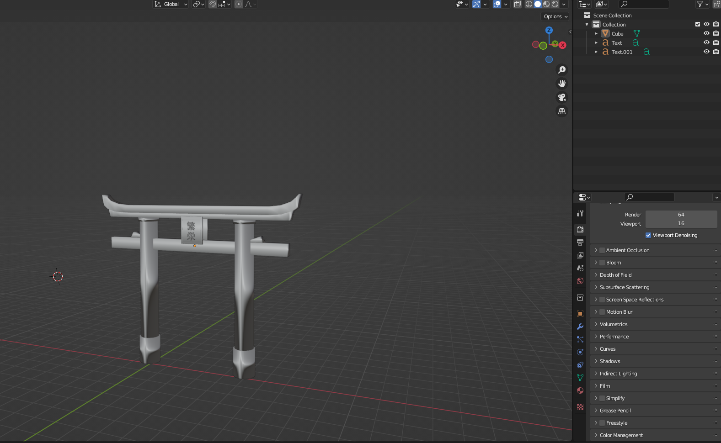Expand the Cube tree item

(x=596, y=33)
